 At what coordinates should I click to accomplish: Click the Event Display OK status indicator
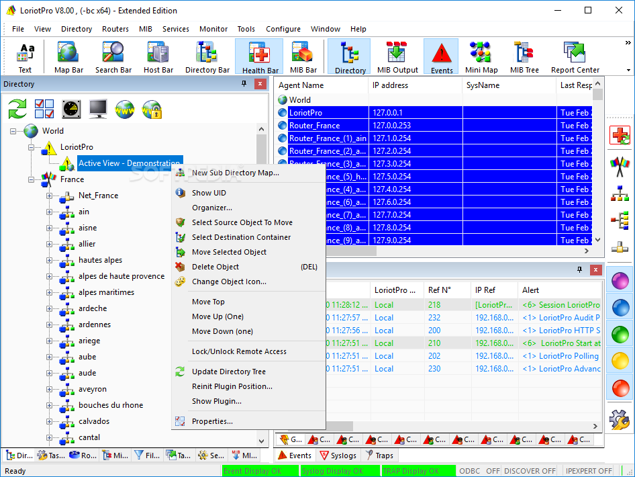(x=259, y=471)
